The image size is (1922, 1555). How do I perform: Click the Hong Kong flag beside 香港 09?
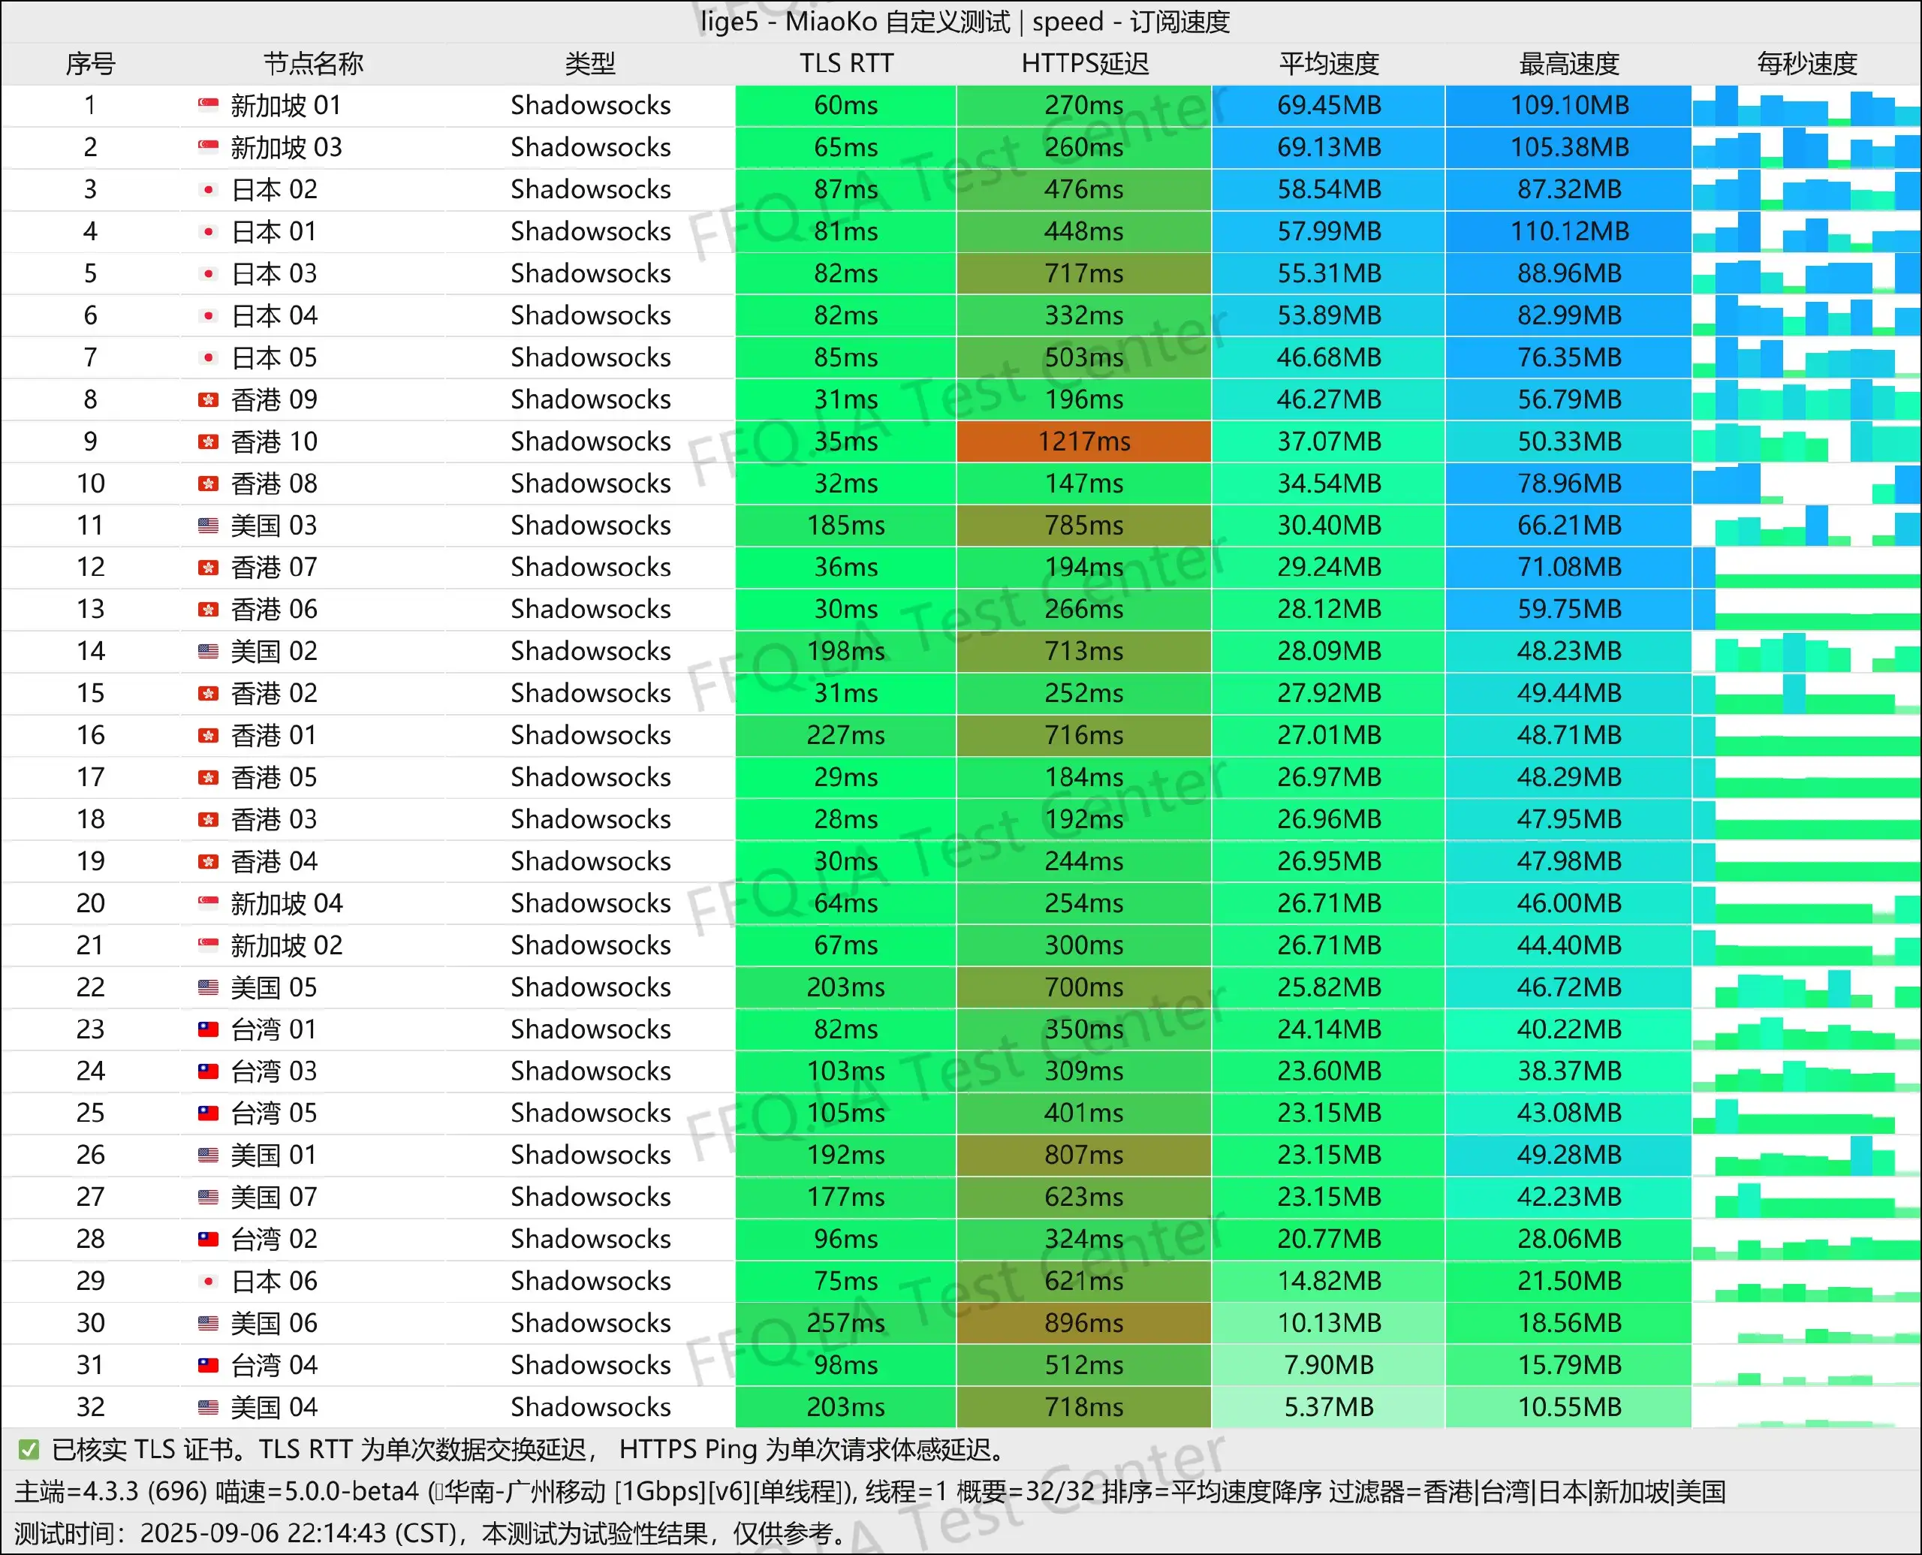coord(208,399)
